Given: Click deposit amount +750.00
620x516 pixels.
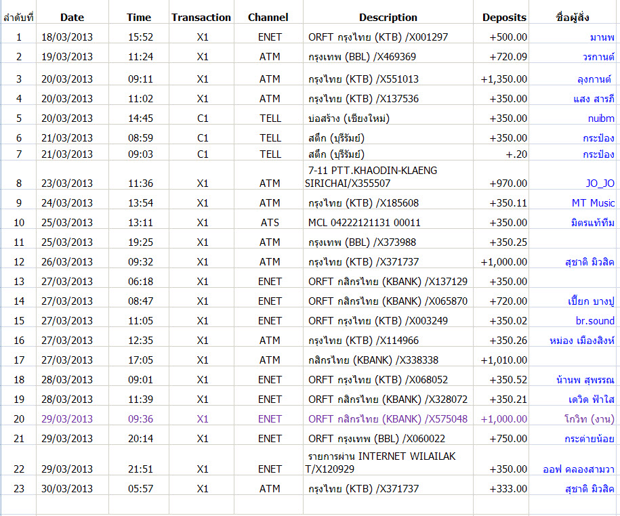Looking at the screenshot, I should [508, 439].
